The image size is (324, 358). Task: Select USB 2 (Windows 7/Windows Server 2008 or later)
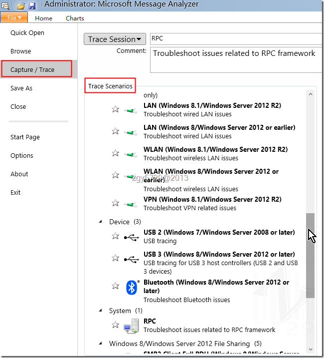coord(219,232)
